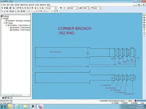Print the drawing using the printer icon
Screen dimensions: 146x109
pyautogui.click(x=10, y=8)
